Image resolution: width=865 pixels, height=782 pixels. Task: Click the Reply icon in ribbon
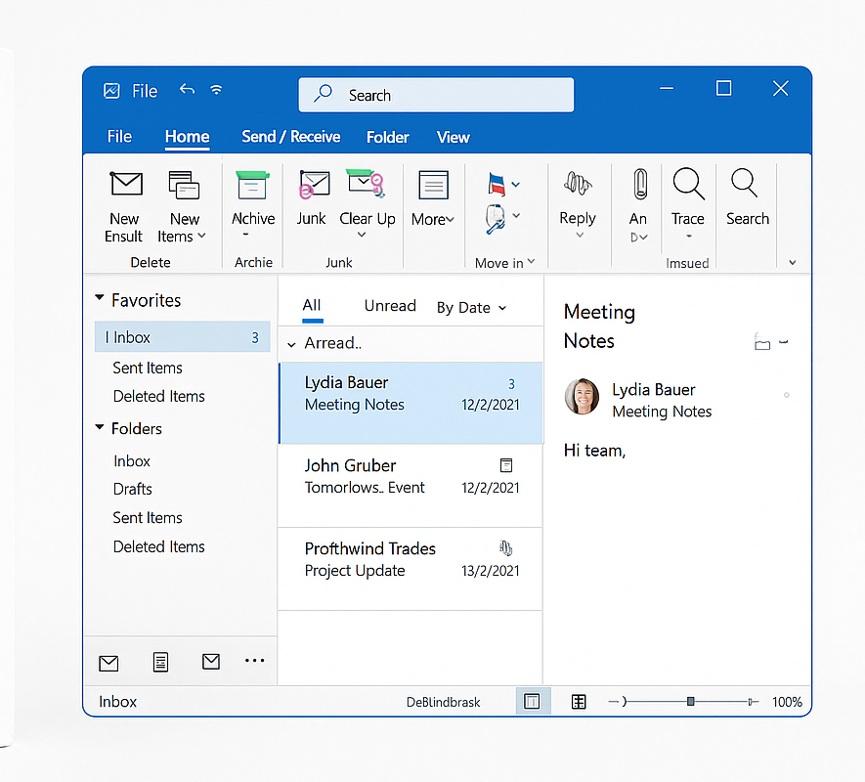point(578,185)
